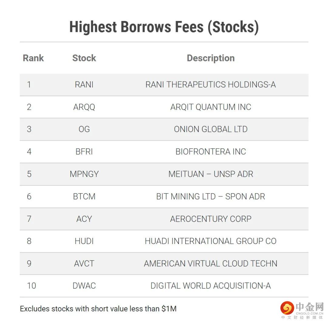Screen dimensions: 328x323
Task: Select the ARQQ ticker symbol
Action: coord(84,107)
